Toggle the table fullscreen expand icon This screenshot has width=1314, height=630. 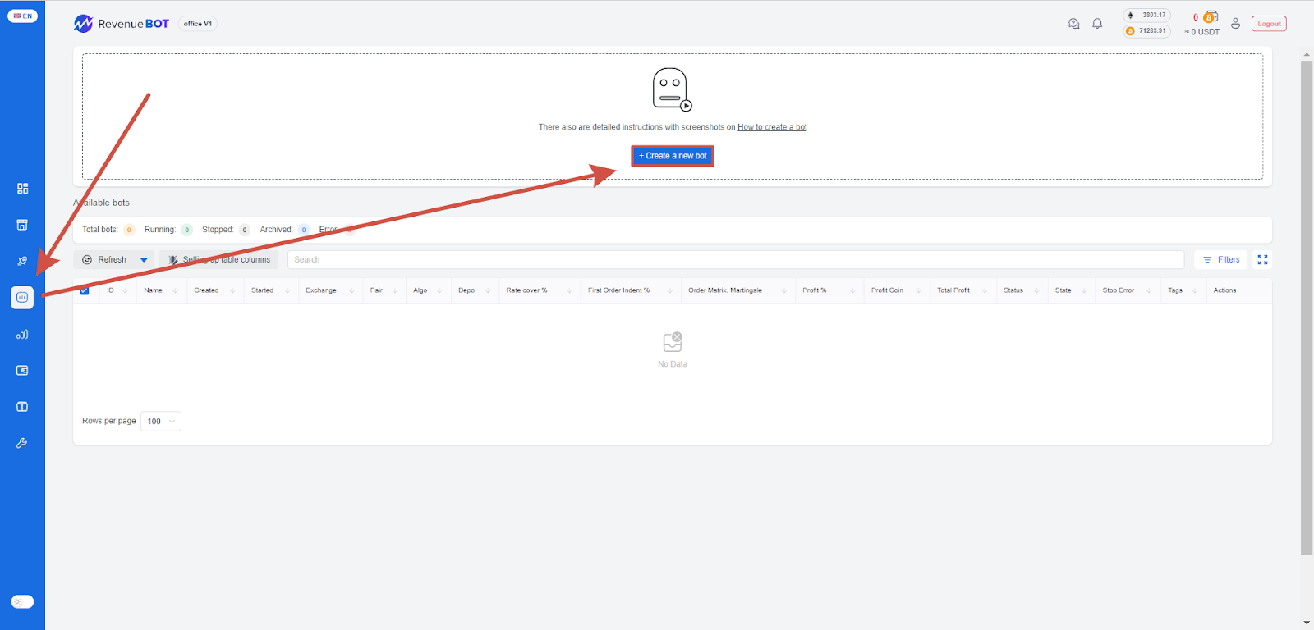1262,259
